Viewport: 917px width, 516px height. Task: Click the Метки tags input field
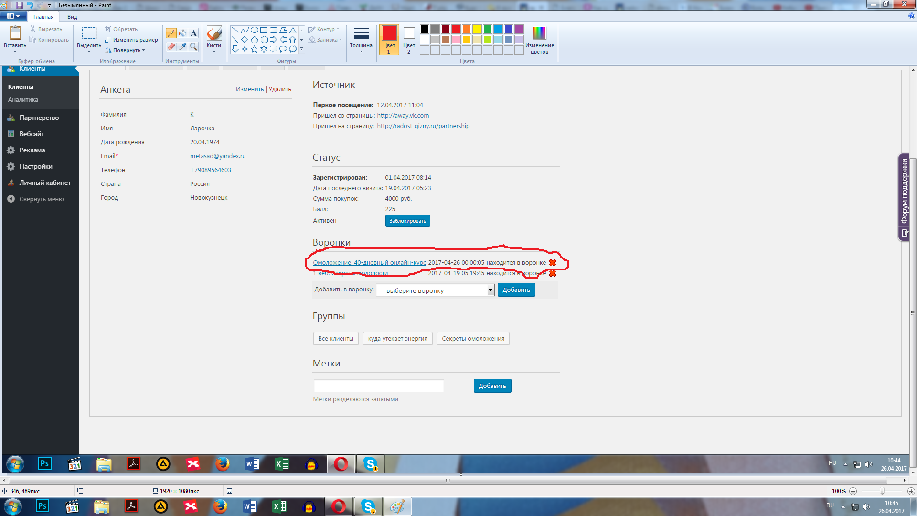(379, 386)
